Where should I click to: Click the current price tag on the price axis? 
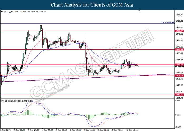179,67
